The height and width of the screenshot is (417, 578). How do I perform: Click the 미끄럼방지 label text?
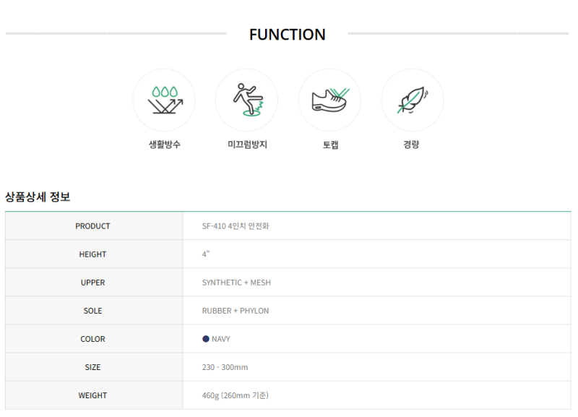[247, 145]
